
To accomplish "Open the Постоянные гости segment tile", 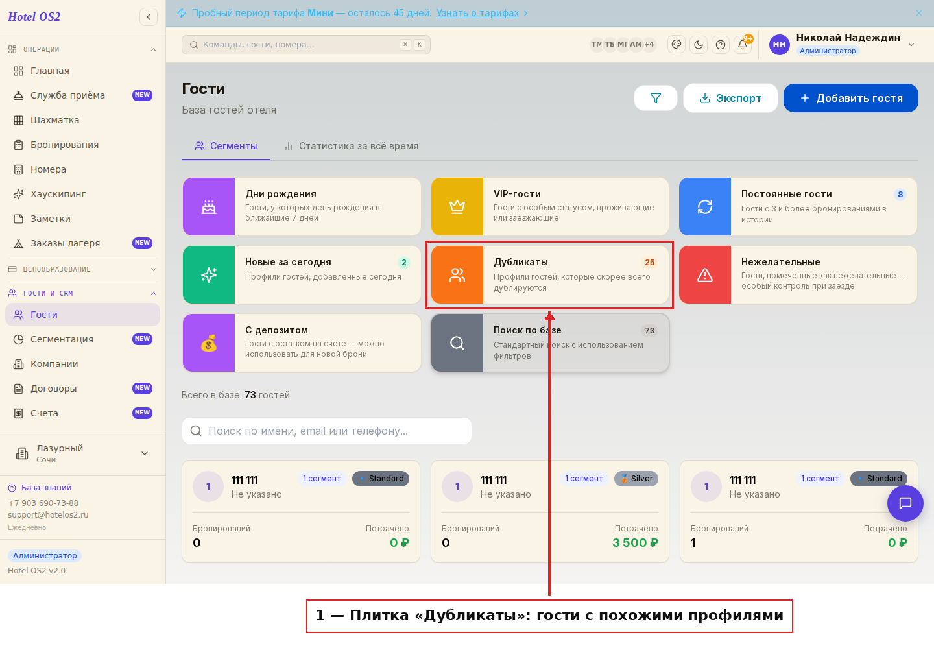I will click(x=798, y=207).
